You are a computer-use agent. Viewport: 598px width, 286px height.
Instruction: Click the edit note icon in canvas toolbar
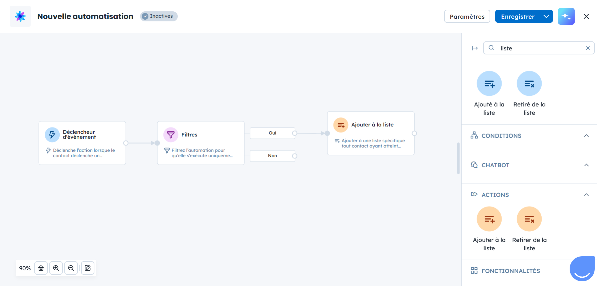[x=88, y=268]
